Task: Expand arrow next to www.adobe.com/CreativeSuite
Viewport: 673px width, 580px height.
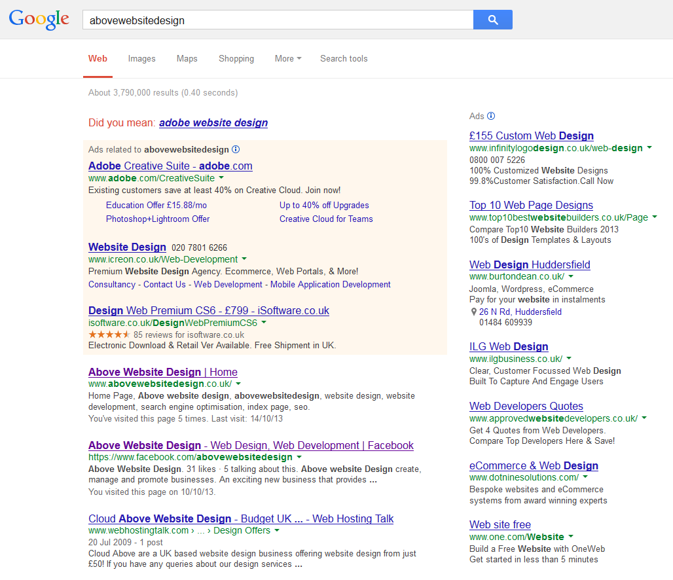Action: pos(221,177)
